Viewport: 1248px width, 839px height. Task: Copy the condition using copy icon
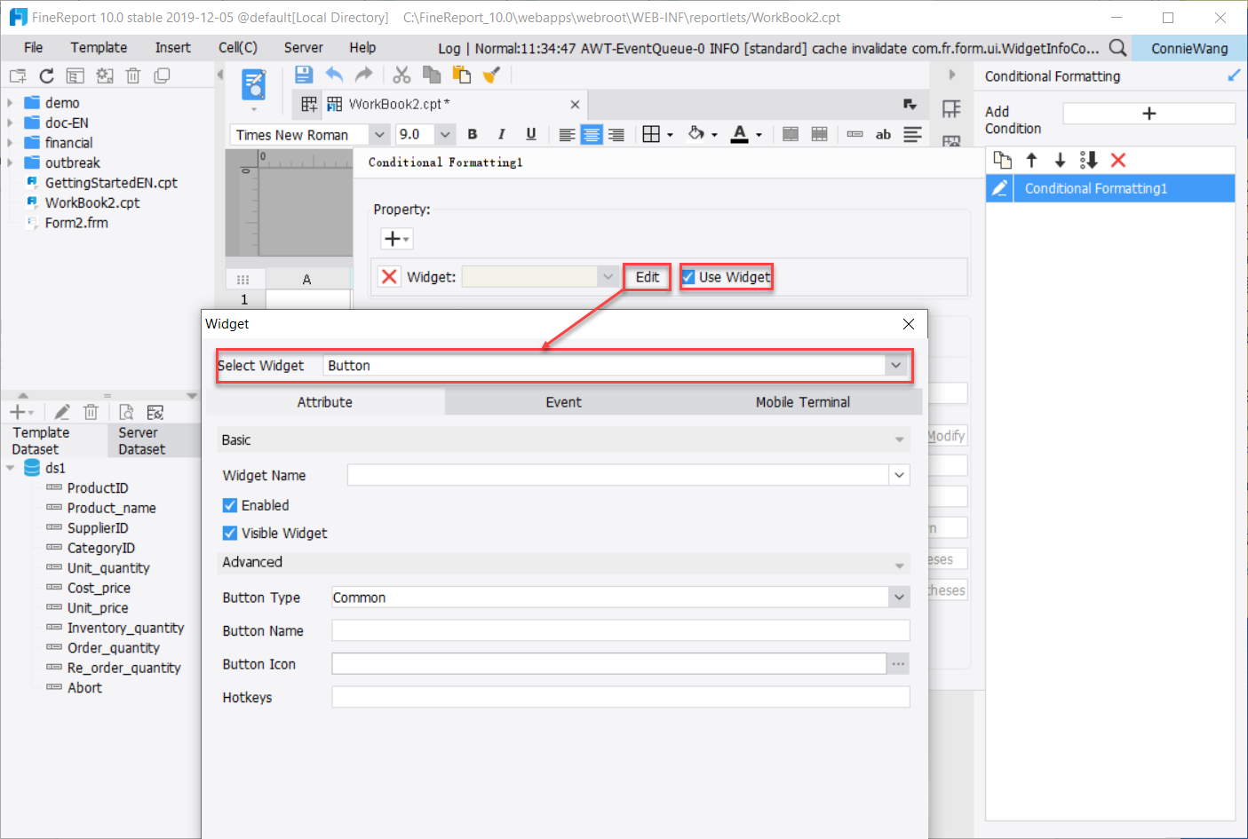tap(1003, 160)
